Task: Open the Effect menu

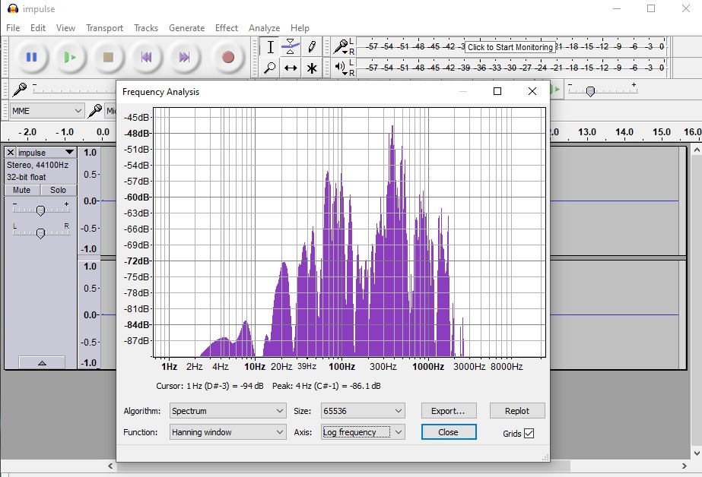Action: pos(227,27)
